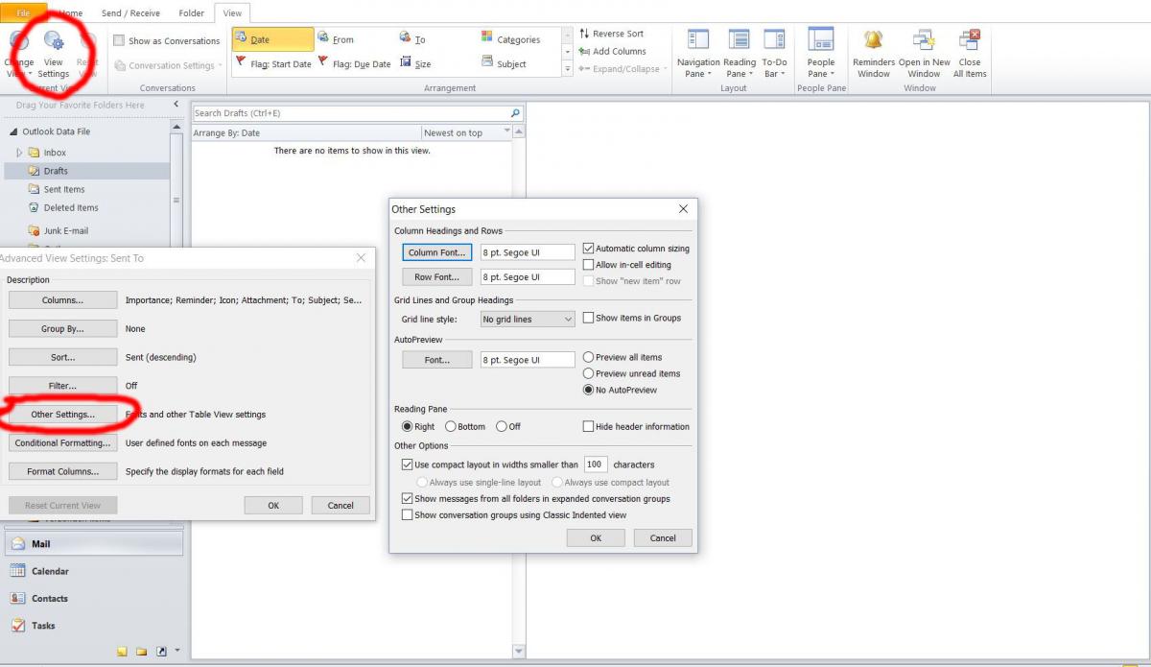Viewport: 1151px width, 667px height.
Task: Open the To-Do Bar options
Action: tap(774, 54)
